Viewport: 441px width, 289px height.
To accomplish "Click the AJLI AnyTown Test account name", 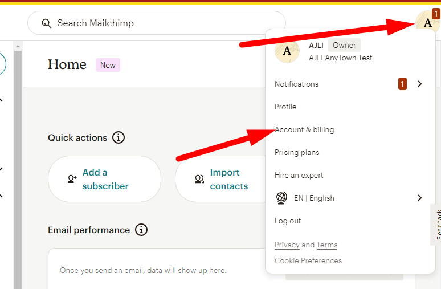I will pyautogui.click(x=340, y=58).
